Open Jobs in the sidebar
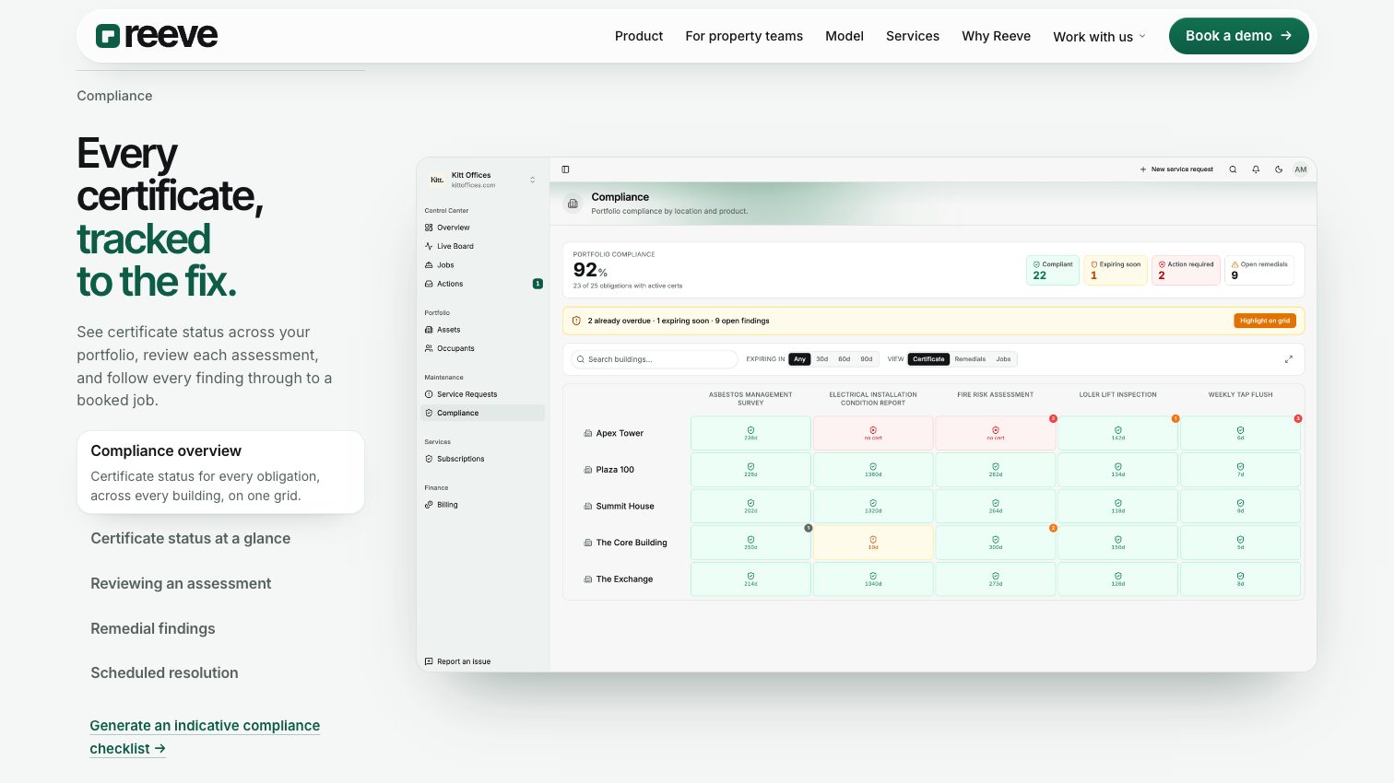1394x783 pixels. (x=482, y=265)
